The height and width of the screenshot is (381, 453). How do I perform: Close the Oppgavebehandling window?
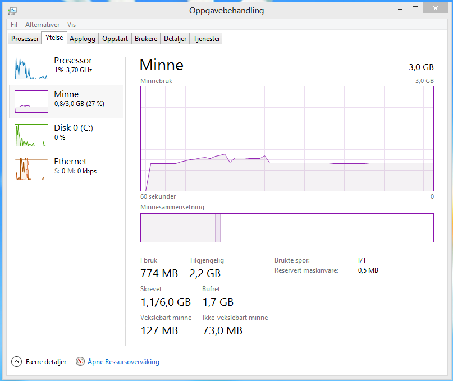coord(436,8)
